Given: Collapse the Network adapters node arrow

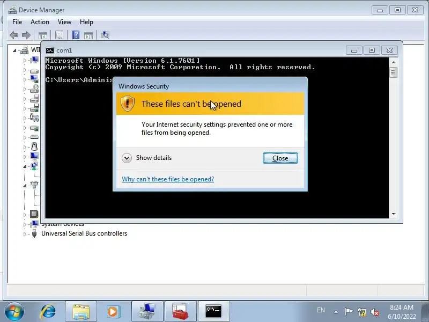Looking at the screenshot, I should click(25, 166).
